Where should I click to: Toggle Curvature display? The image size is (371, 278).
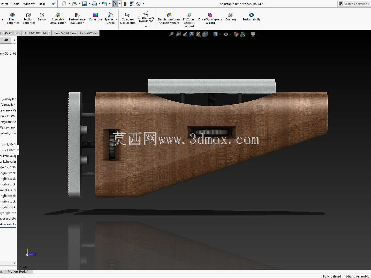tap(95, 17)
